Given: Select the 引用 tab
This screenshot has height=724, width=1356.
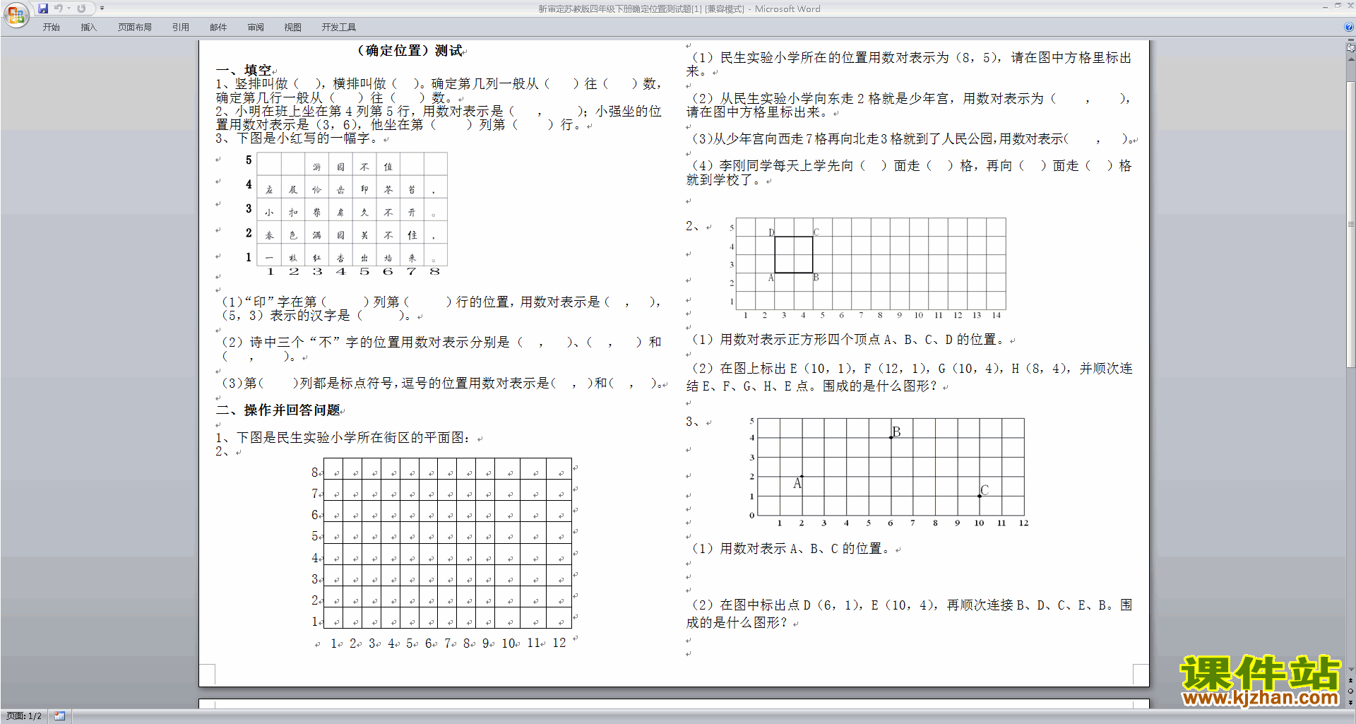Looking at the screenshot, I should 181,28.
